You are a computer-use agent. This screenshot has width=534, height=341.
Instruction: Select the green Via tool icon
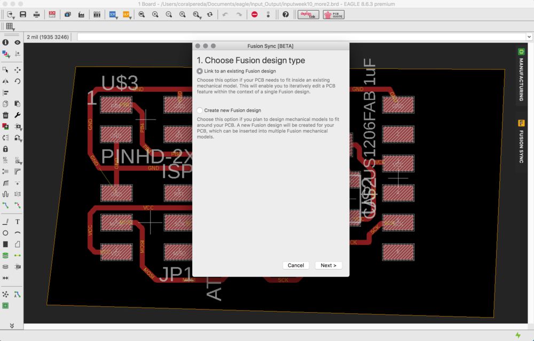click(5, 255)
